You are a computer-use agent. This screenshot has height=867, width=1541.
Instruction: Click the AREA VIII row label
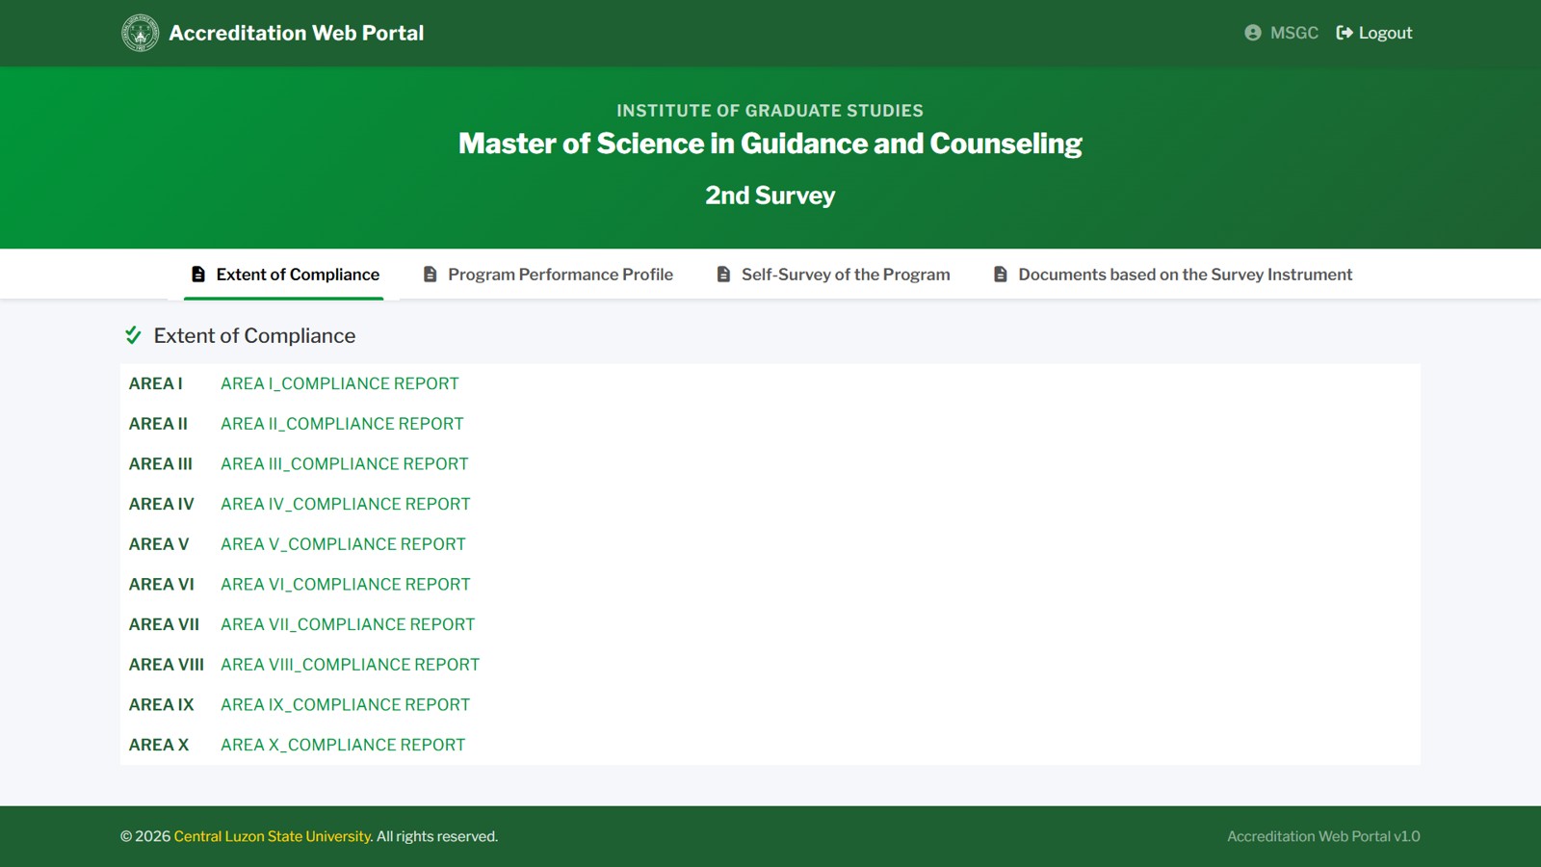(x=167, y=665)
